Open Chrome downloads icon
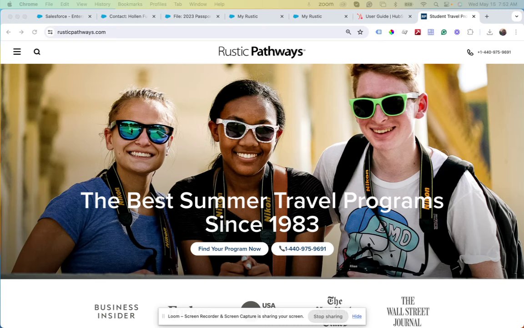524x328 pixels. (489, 32)
